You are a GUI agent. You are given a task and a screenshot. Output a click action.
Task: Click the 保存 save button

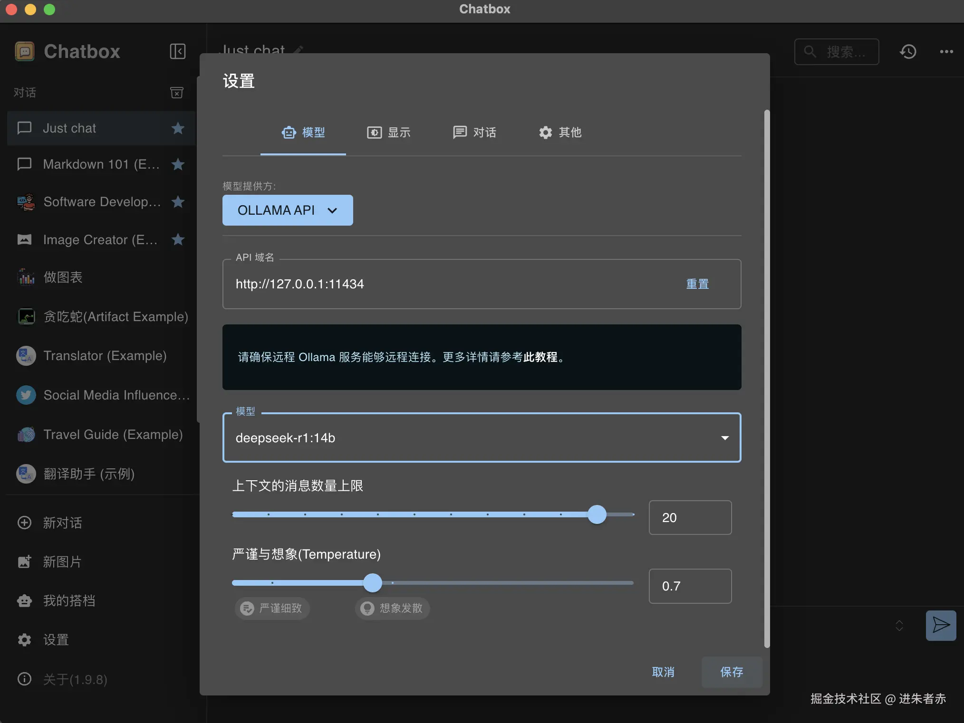click(732, 672)
